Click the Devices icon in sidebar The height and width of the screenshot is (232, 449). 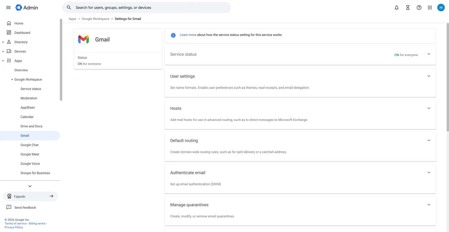9,51
